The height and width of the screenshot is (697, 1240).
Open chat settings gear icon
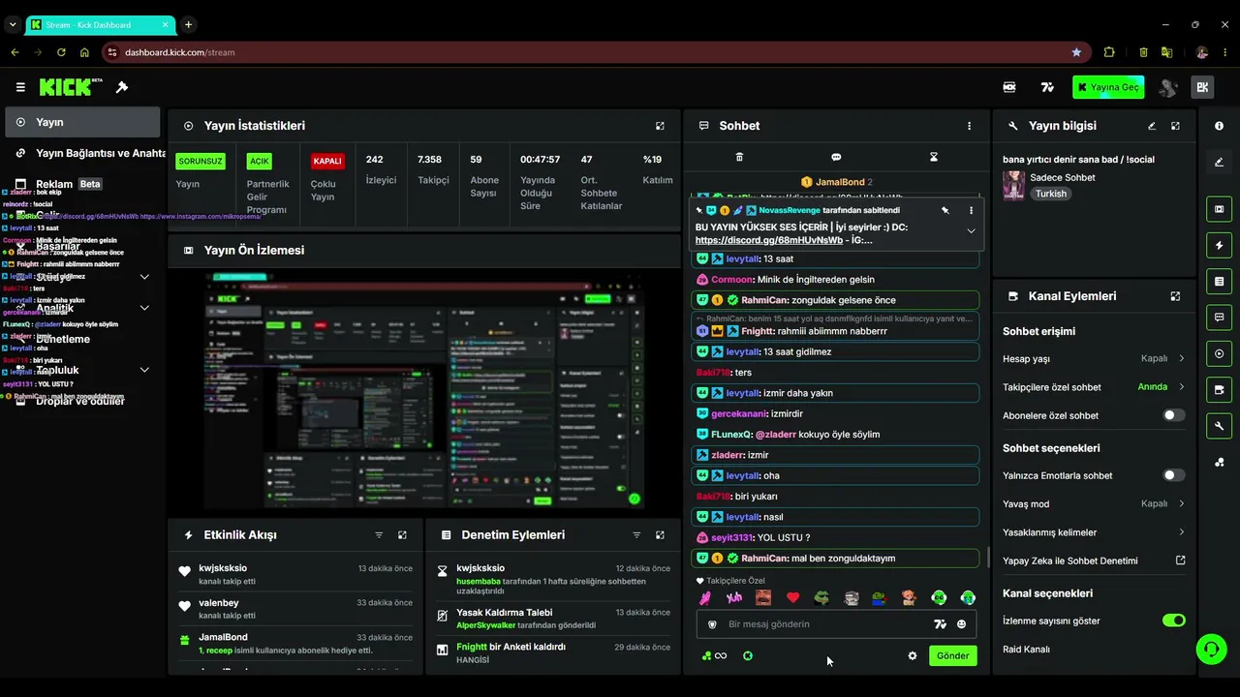(x=912, y=655)
